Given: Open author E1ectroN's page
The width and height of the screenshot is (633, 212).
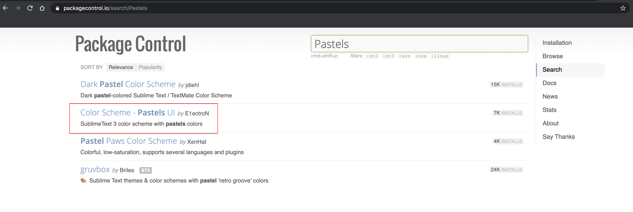Looking at the screenshot, I should [x=197, y=113].
